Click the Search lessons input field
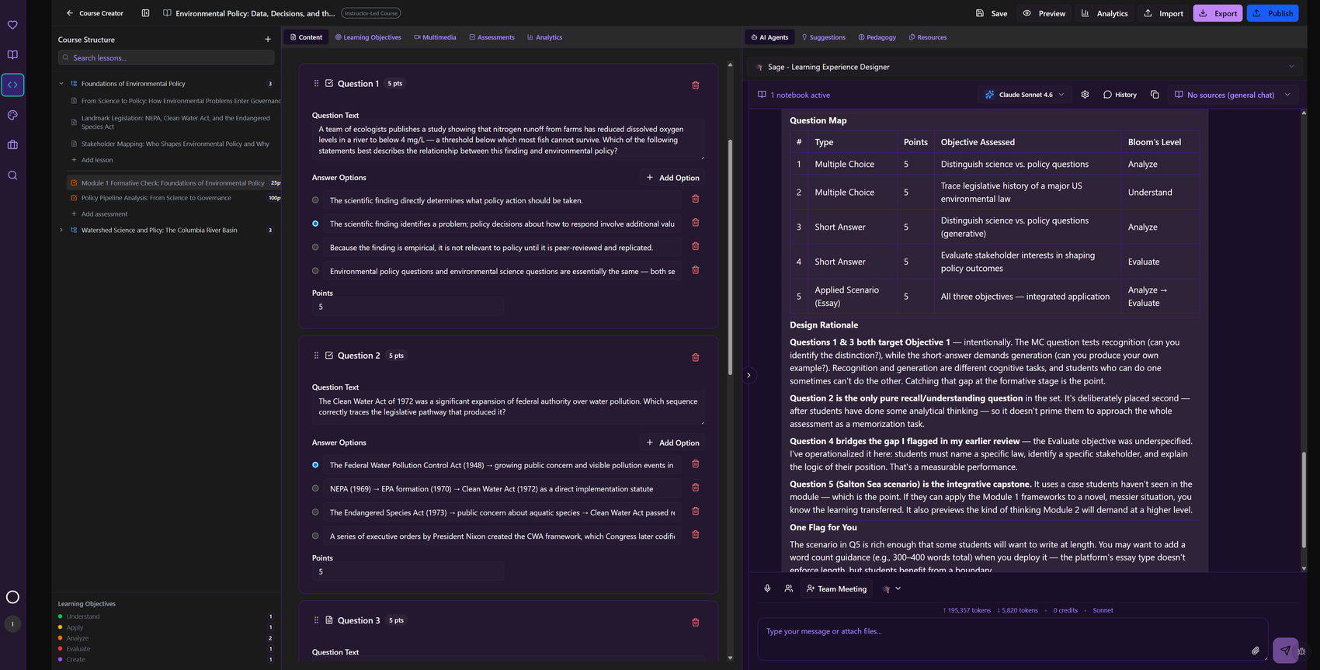 [x=166, y=57]
